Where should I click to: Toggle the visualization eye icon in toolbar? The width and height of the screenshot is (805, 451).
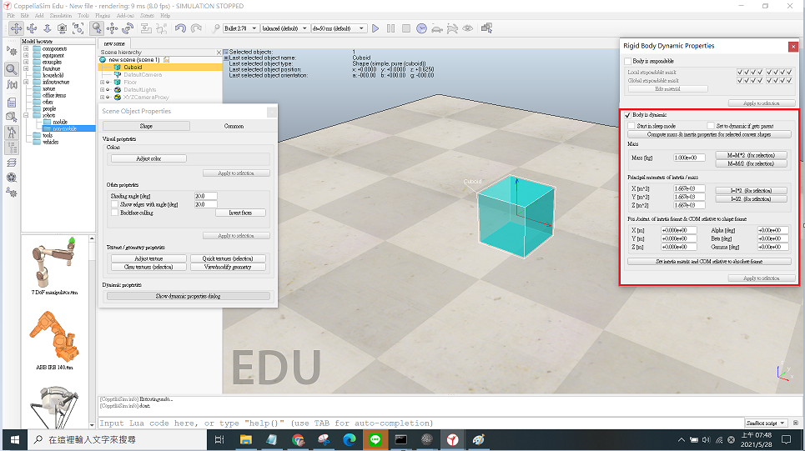tap(468, 28)
